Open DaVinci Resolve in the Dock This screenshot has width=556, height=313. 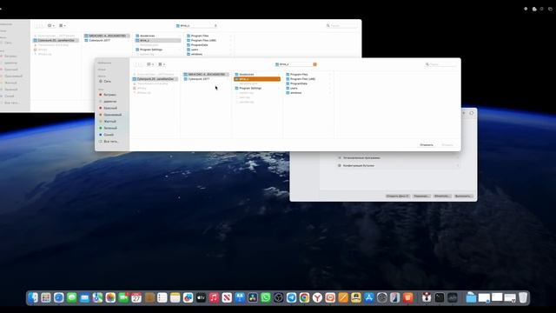tap(253, 297)
